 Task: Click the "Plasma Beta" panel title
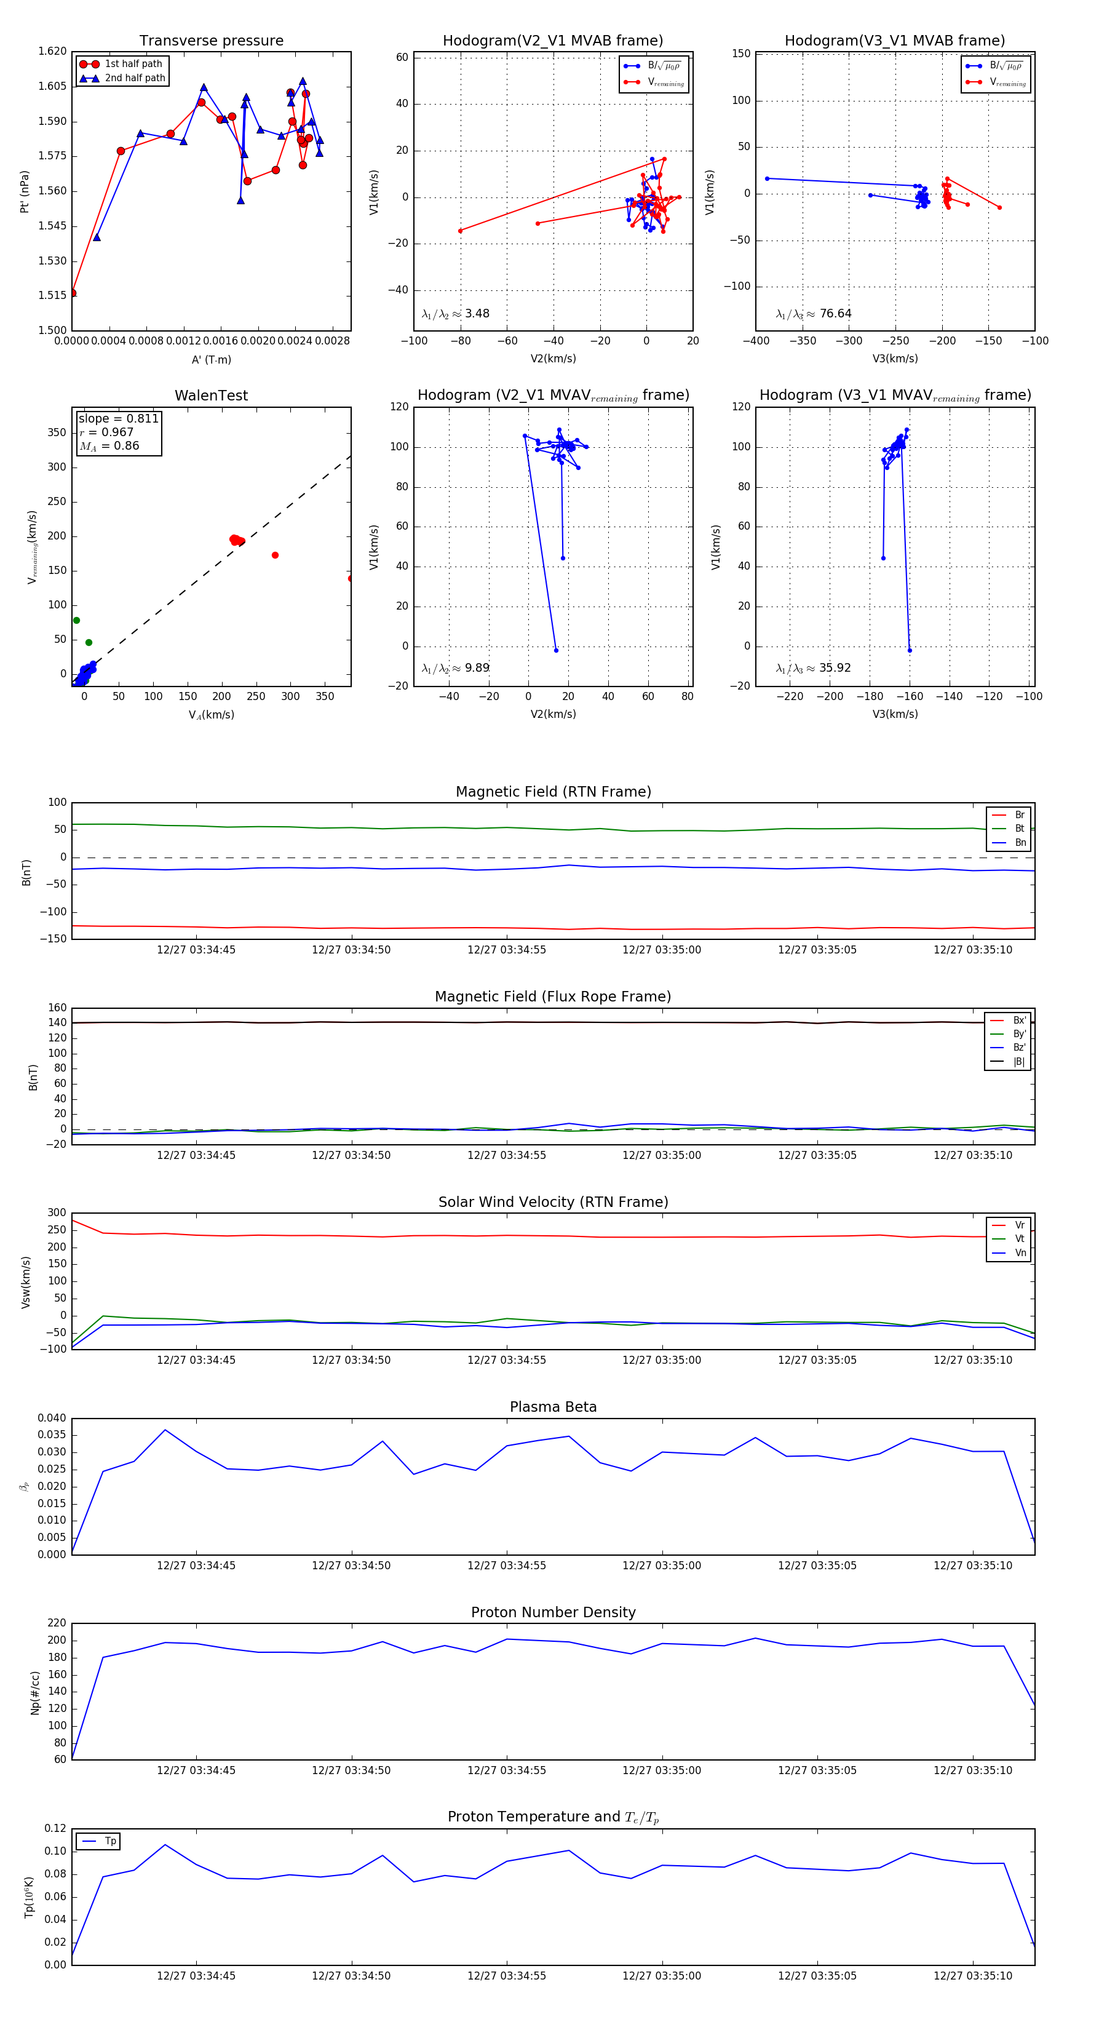[x=553, y=1407]
